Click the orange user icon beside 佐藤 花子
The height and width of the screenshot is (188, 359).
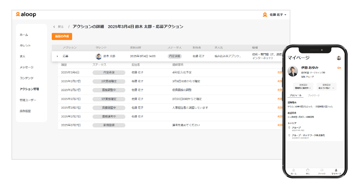[x=265, y=15]
